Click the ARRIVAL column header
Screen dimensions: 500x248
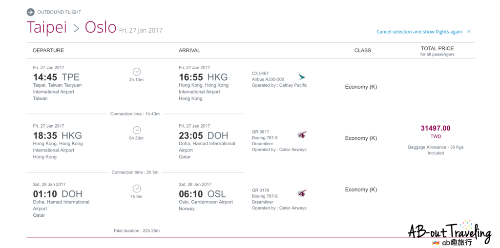click(x=189, y=50)
